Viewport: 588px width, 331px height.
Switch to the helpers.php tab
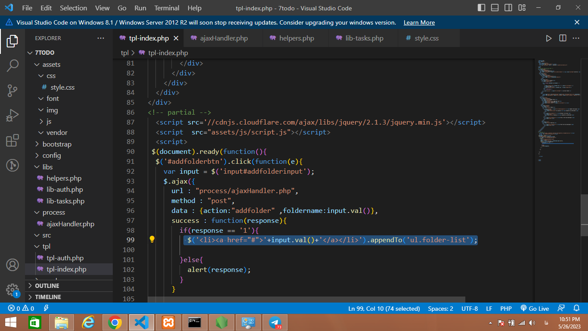[296, 38]
